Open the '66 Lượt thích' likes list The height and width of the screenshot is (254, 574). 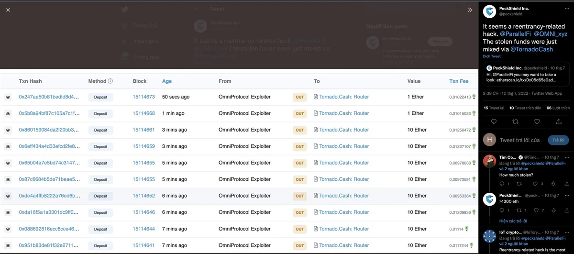point(558,108)
